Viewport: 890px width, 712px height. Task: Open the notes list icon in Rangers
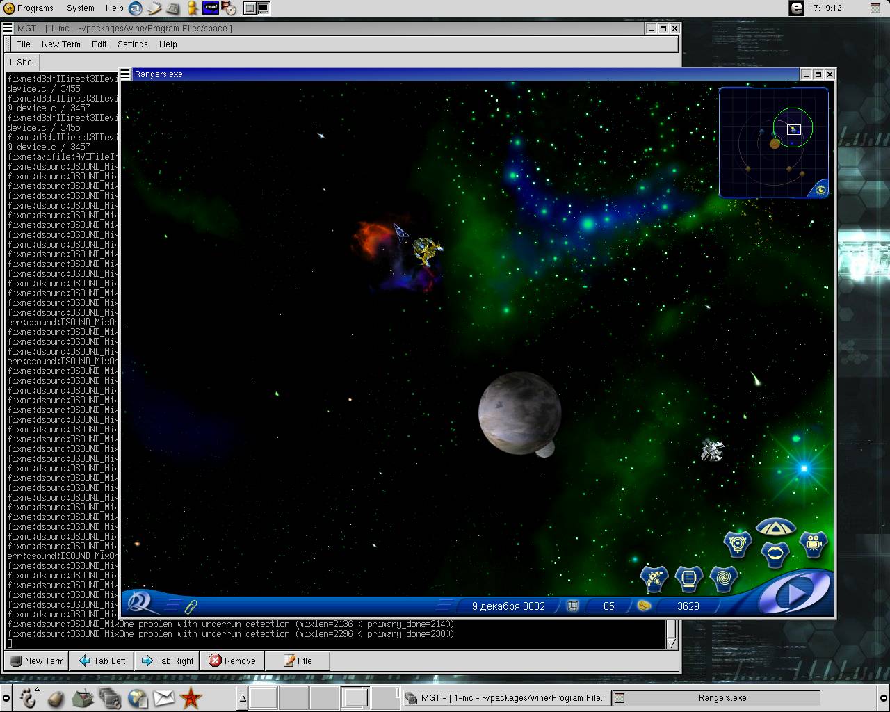688,578
